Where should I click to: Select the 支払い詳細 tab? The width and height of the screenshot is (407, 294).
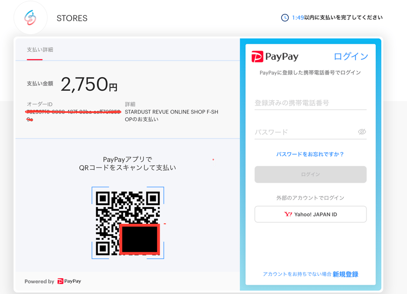[x=40, y=50]
